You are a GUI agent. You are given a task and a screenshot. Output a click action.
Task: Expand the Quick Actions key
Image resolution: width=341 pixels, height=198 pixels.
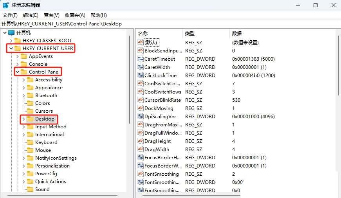(x=24, y=182)
